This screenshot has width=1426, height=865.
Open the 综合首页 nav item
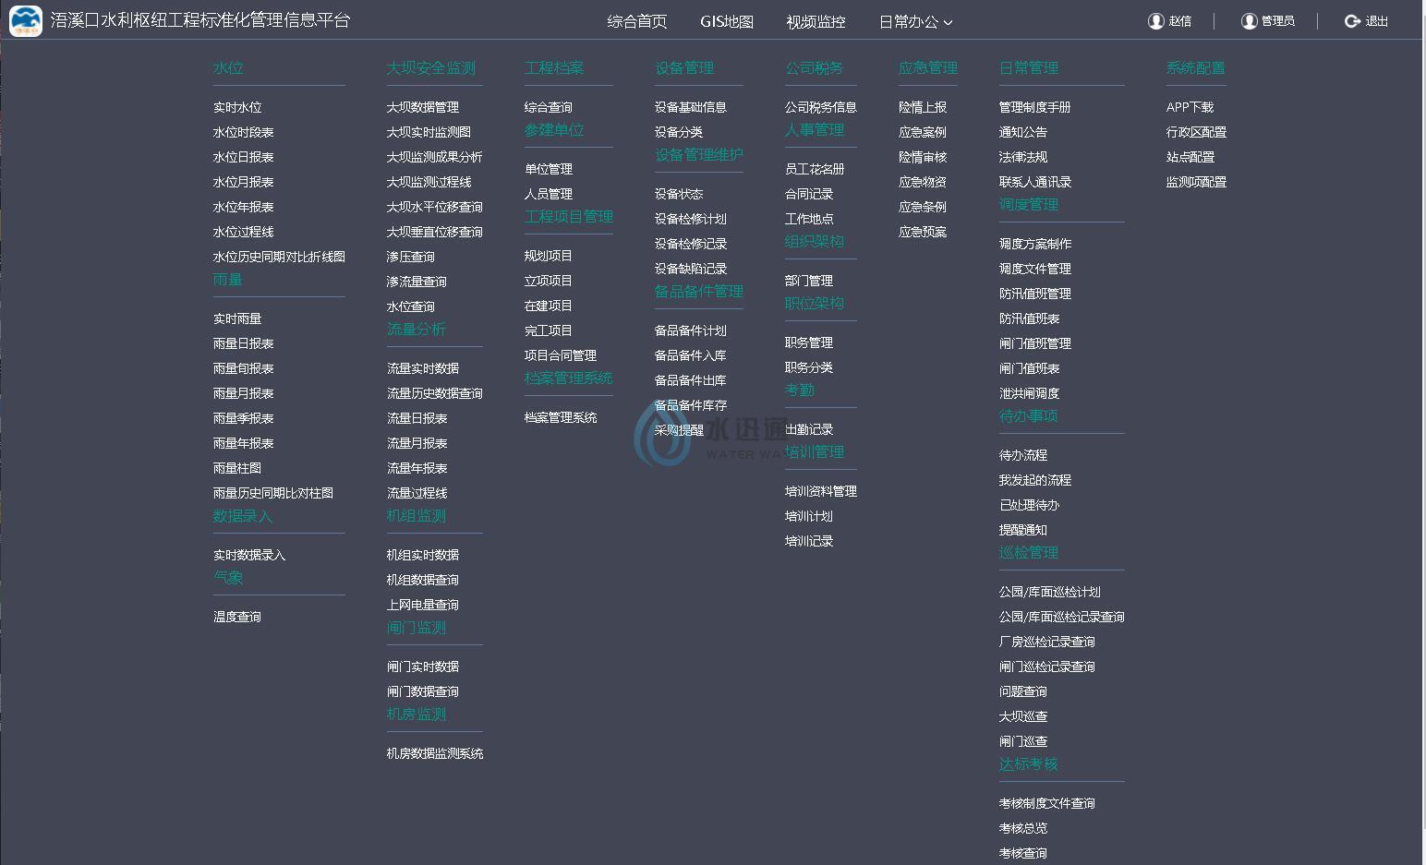[637, 21]
